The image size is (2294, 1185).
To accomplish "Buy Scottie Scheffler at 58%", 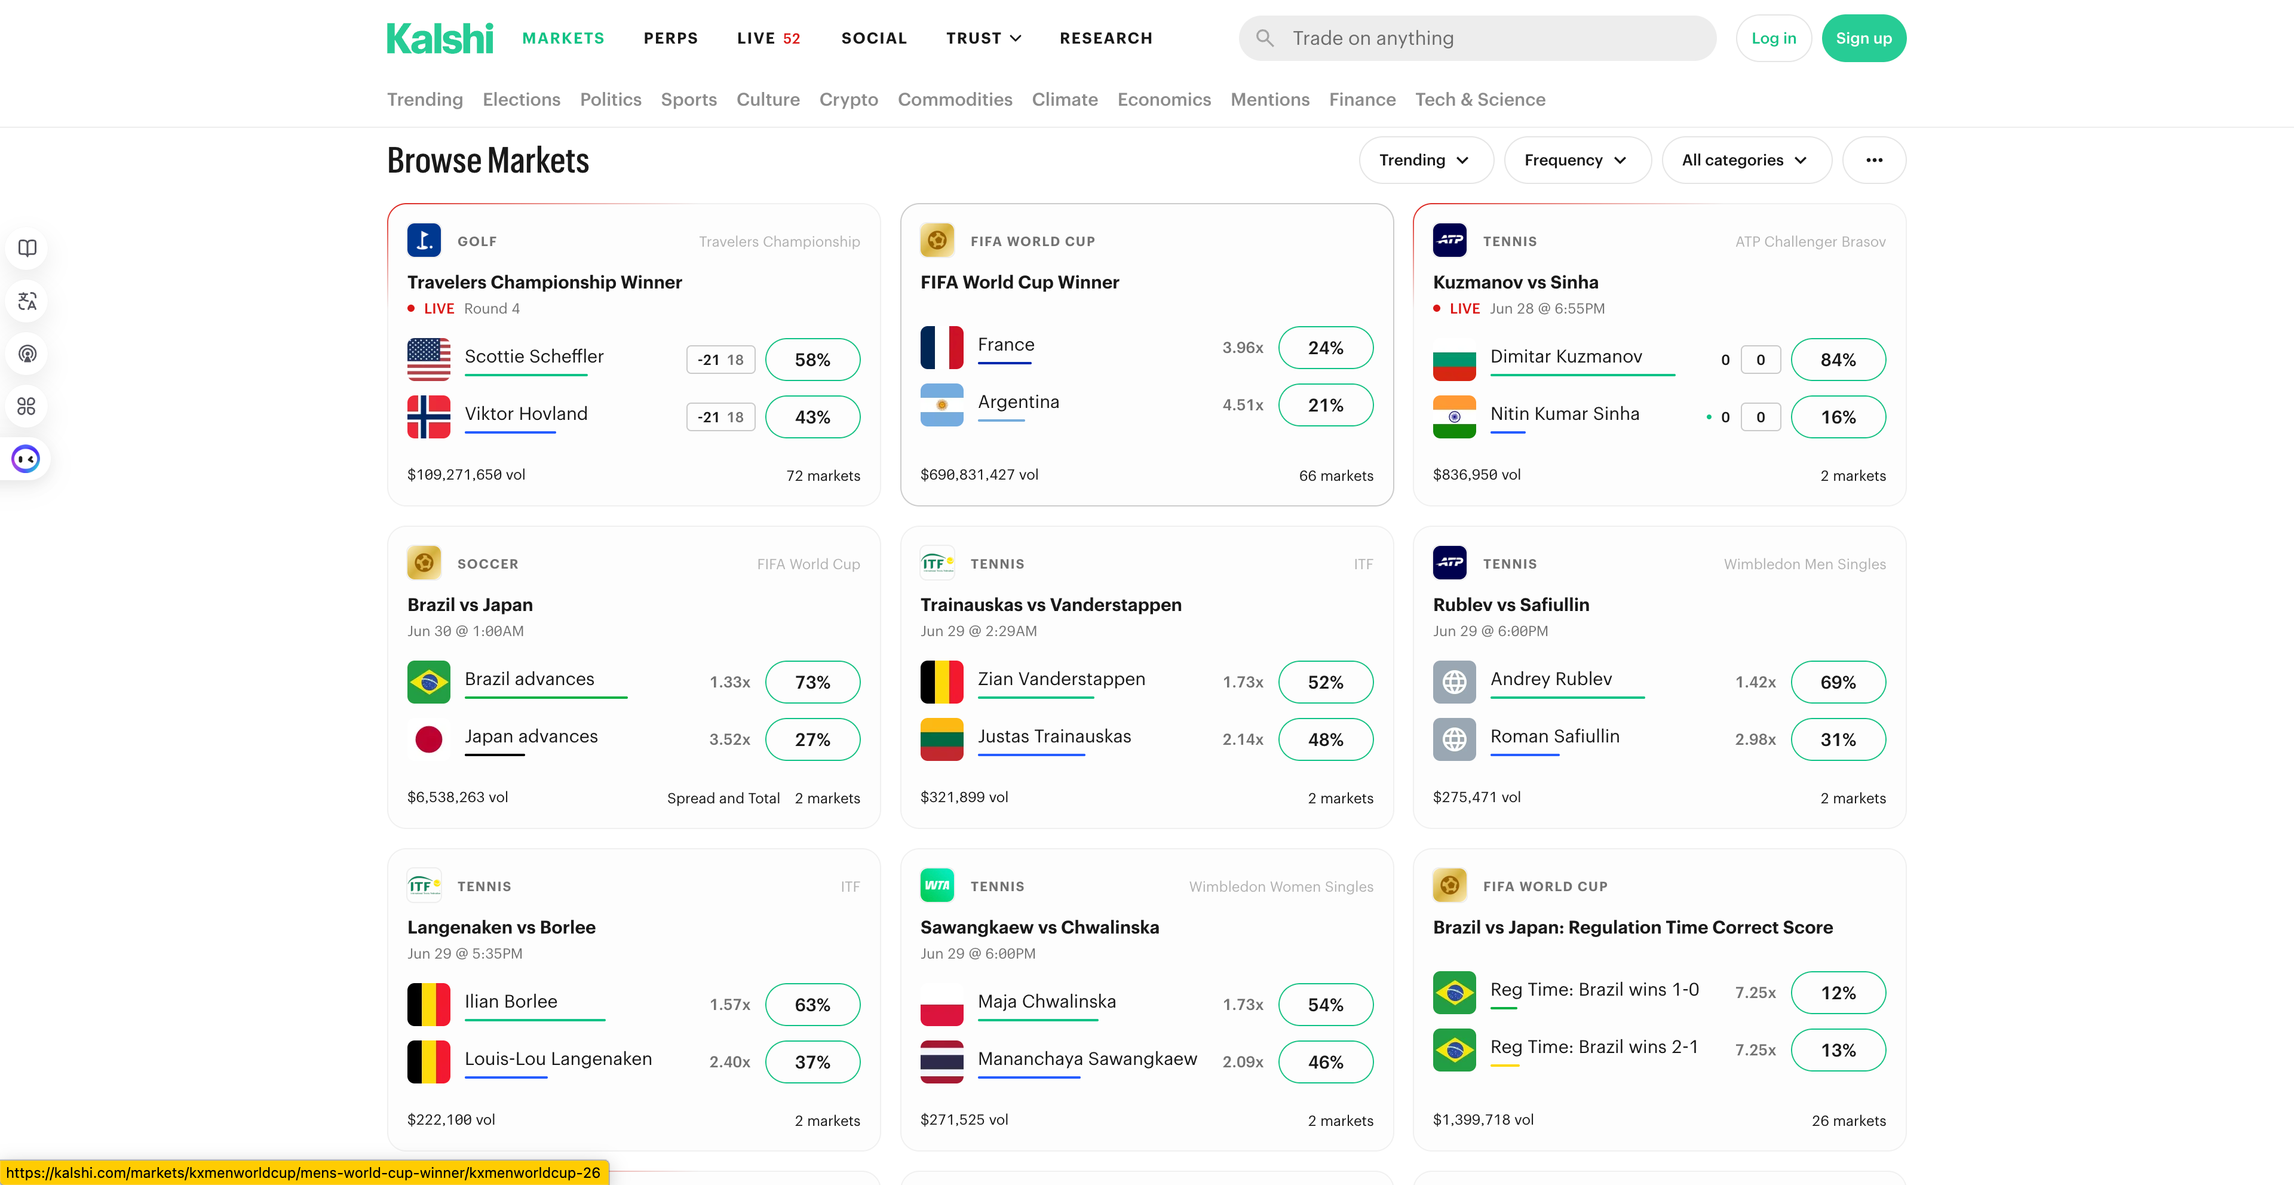I will (812, 360).
